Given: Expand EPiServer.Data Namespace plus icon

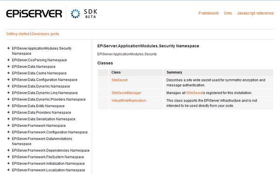Looking at the screenshot, I should [8, 66].
